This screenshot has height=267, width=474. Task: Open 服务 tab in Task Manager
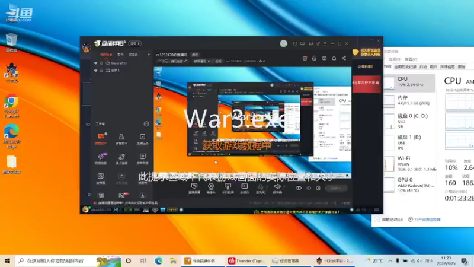462,67
